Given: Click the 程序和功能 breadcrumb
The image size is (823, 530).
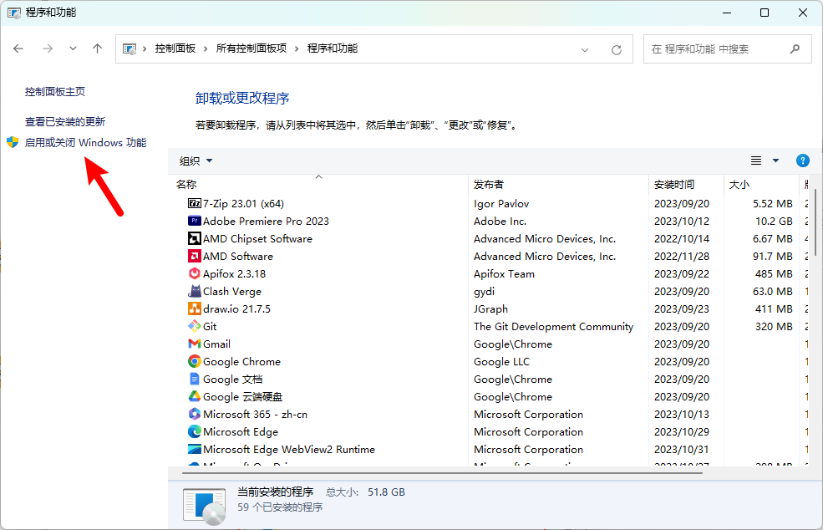Looking at the screenshot, I should [333, 48].
